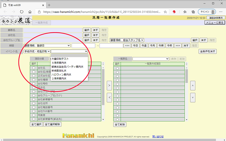Open the collections icon
The width and height of the screenshot is (226, 141).
point(193,12)
